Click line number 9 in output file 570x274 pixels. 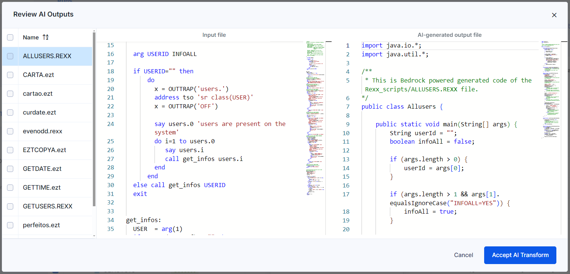[x=347, y=124]
